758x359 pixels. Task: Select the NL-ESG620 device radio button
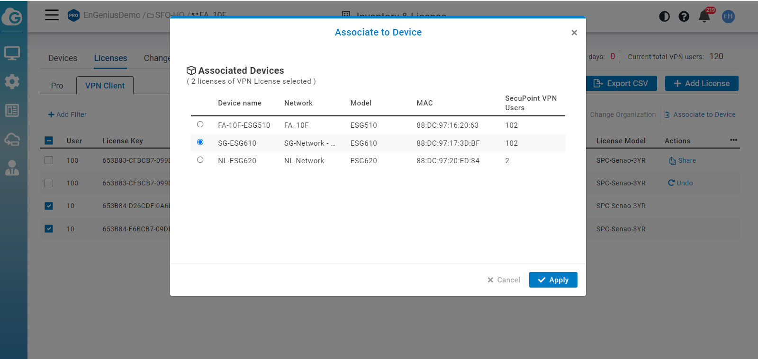[200, 160]
